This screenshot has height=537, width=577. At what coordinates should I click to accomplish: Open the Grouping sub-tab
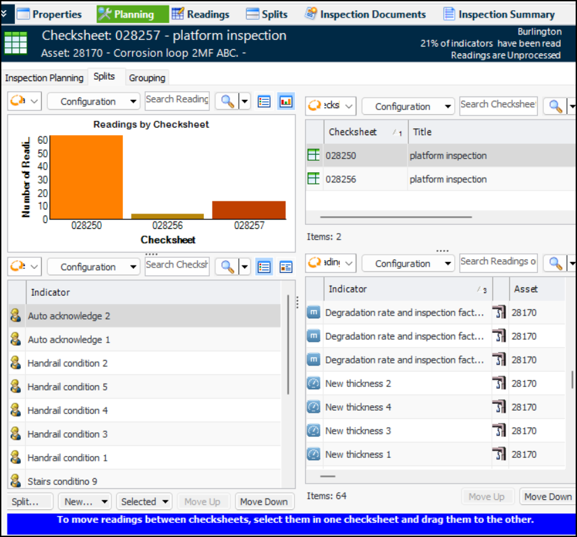[x=147, y=78]
